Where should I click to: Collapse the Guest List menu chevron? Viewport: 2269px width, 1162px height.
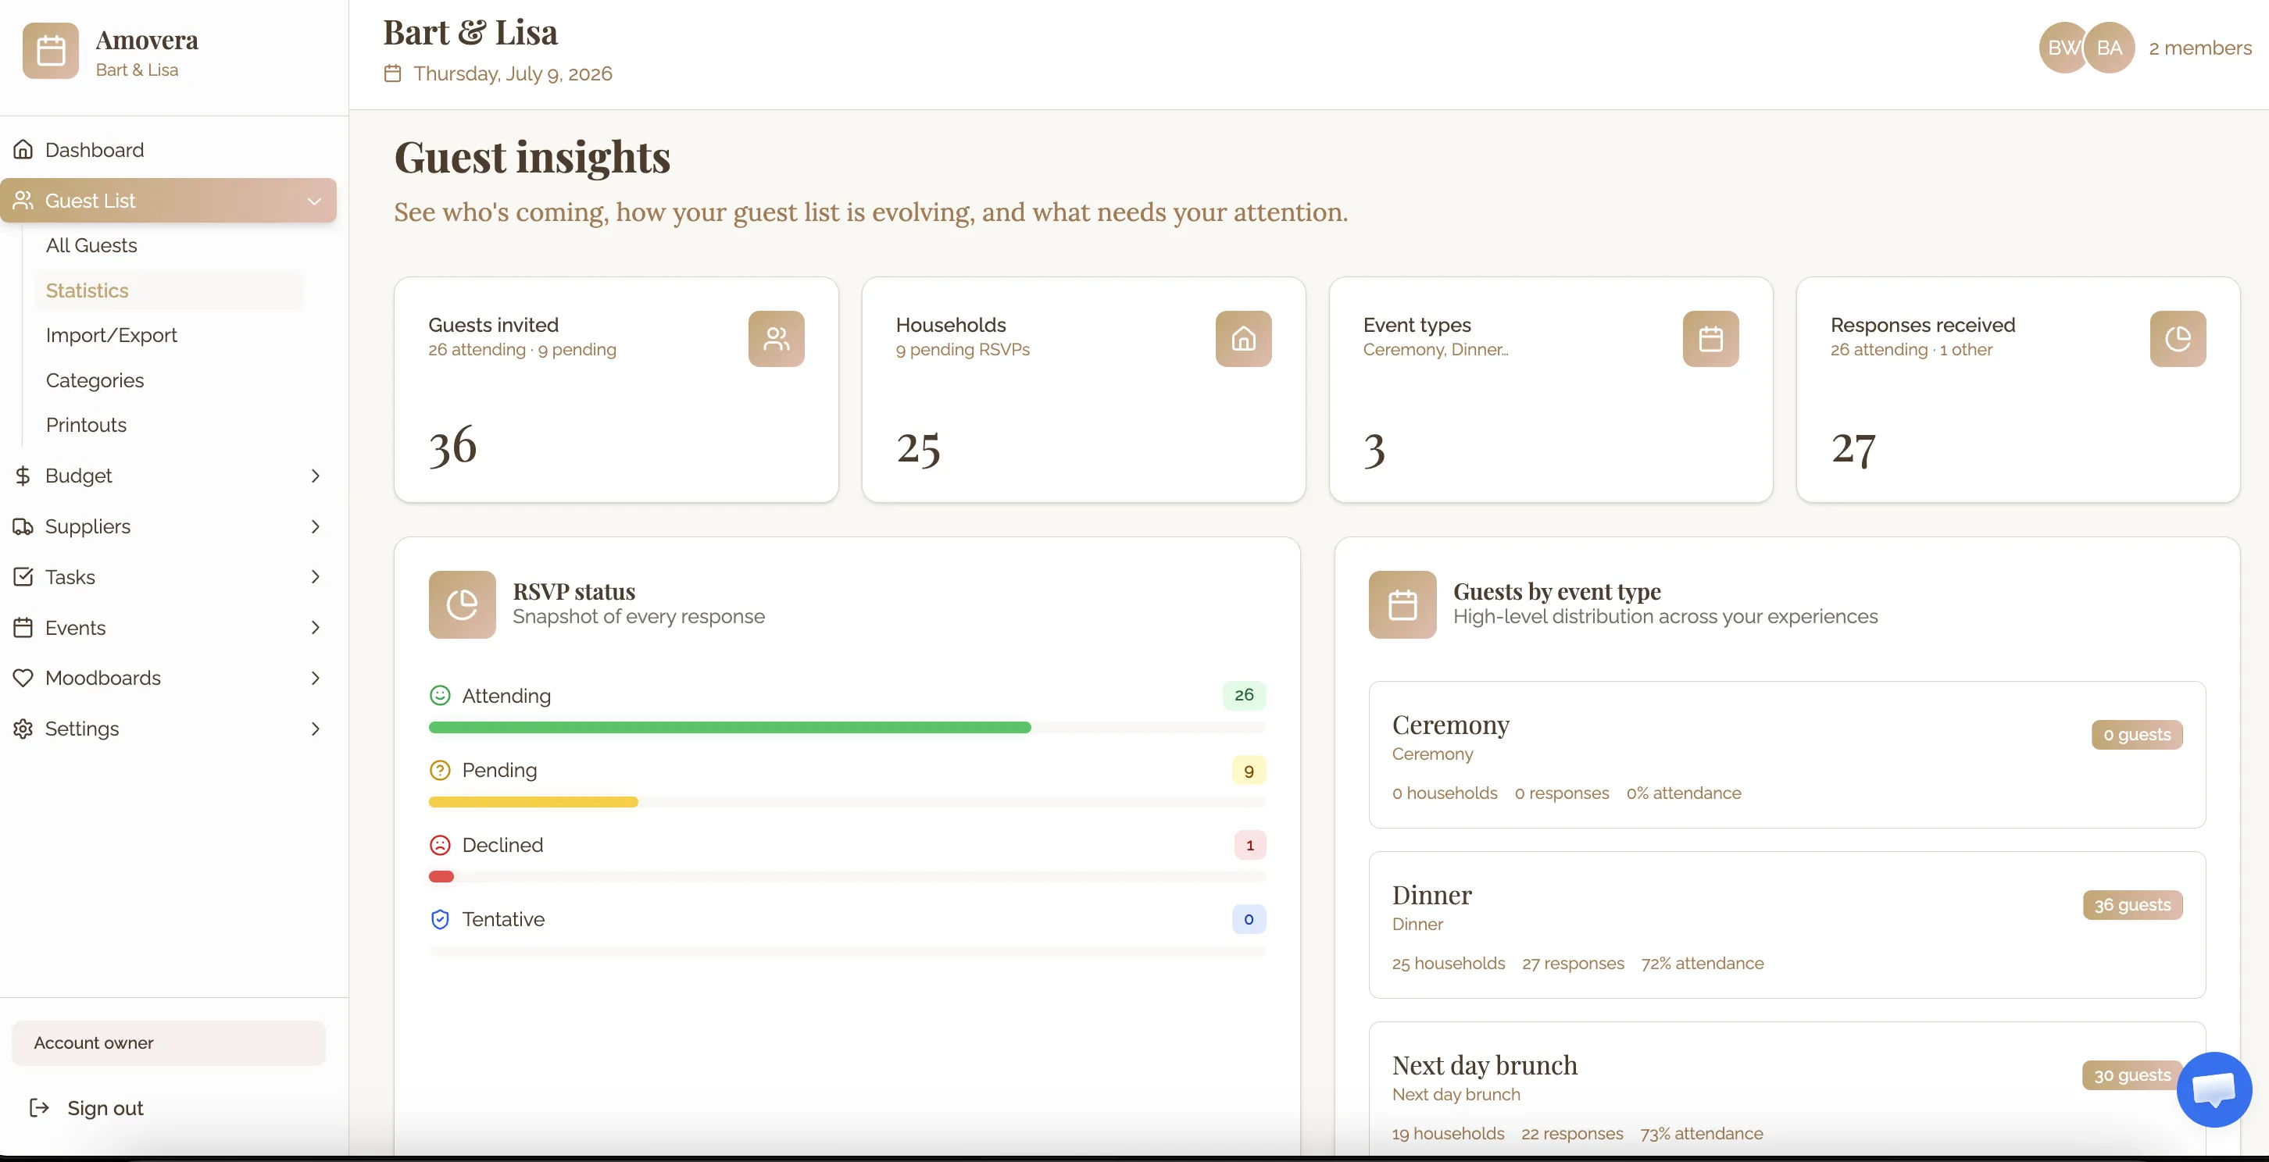[314, 201]
